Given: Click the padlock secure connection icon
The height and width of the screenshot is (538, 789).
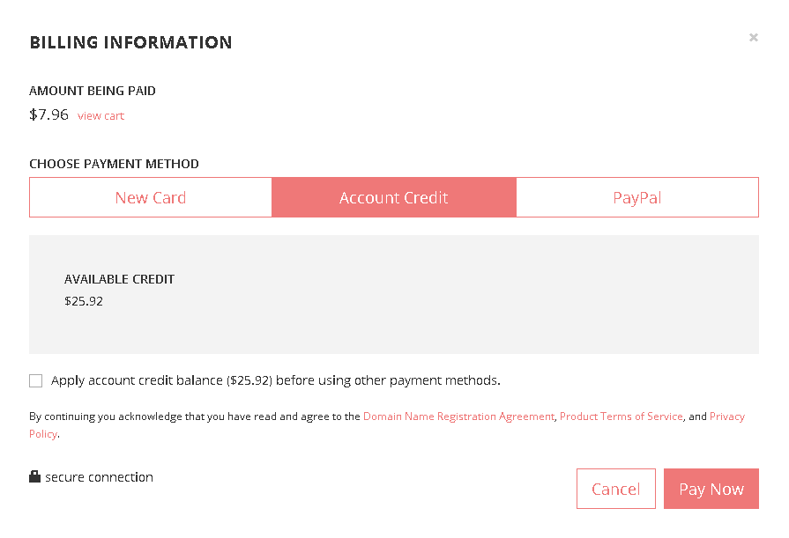Looking at the screenshot, I should coord(34,476).
